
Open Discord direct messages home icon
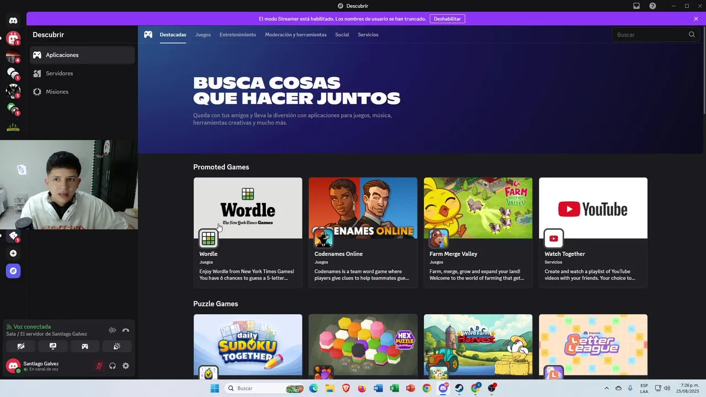click(x=13, y=20)
